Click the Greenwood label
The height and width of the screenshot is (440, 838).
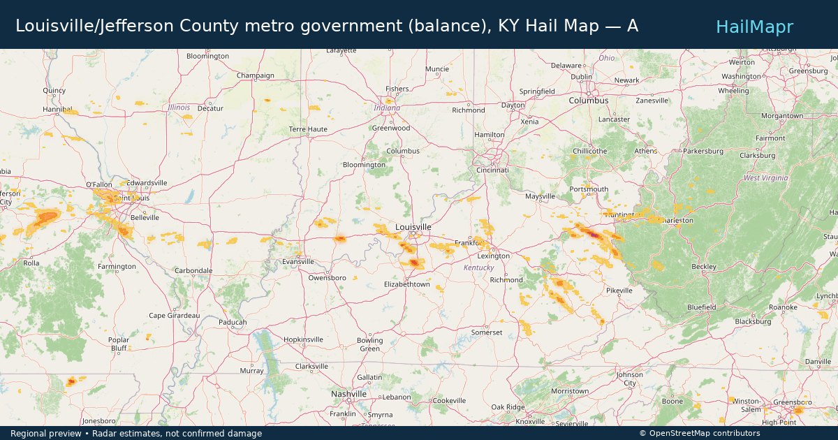(x=391, y=129)
